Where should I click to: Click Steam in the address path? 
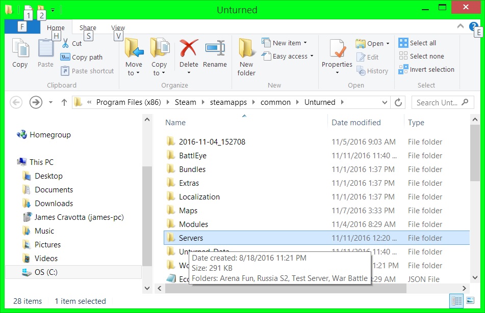pos(185,102)
